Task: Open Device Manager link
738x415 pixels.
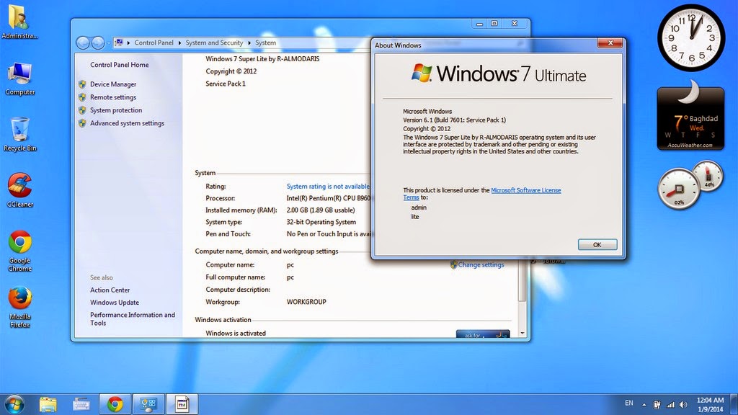Action: tap(113, 84)
